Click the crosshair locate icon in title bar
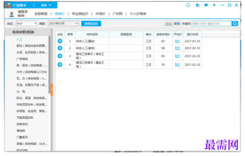The image size is (245, 156). [x=188, y=5]
